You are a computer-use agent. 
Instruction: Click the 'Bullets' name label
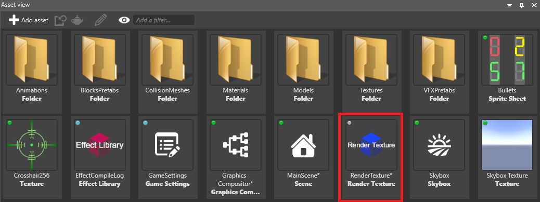click(x=507, y=90)
